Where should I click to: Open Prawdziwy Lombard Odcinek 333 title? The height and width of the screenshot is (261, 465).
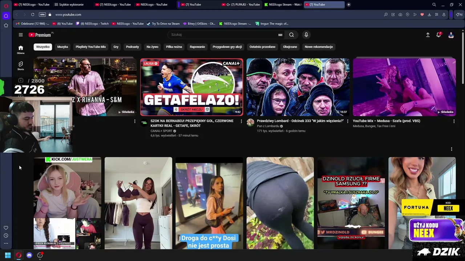click(300, 121)
